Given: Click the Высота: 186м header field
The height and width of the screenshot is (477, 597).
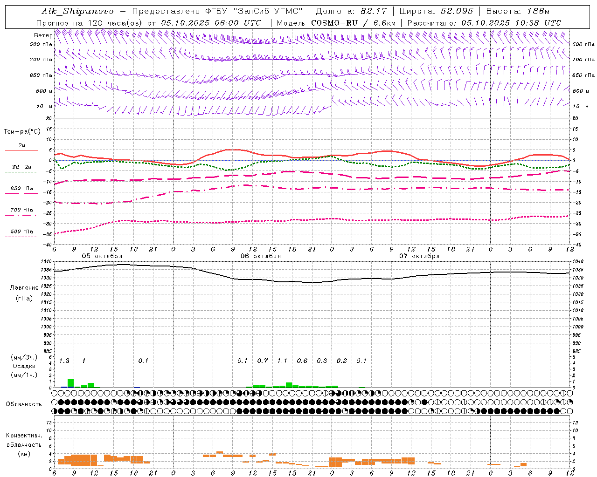Looking at the screenshot, I should pos(518,11).
